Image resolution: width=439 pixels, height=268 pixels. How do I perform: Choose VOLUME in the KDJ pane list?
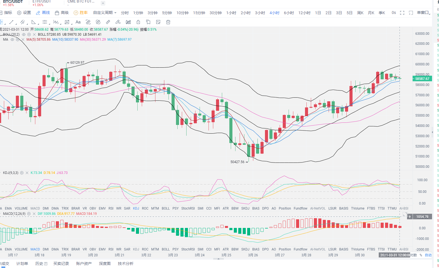(x=21, y=208)
